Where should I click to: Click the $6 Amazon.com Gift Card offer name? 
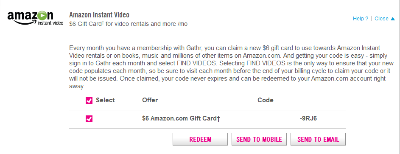181,119
